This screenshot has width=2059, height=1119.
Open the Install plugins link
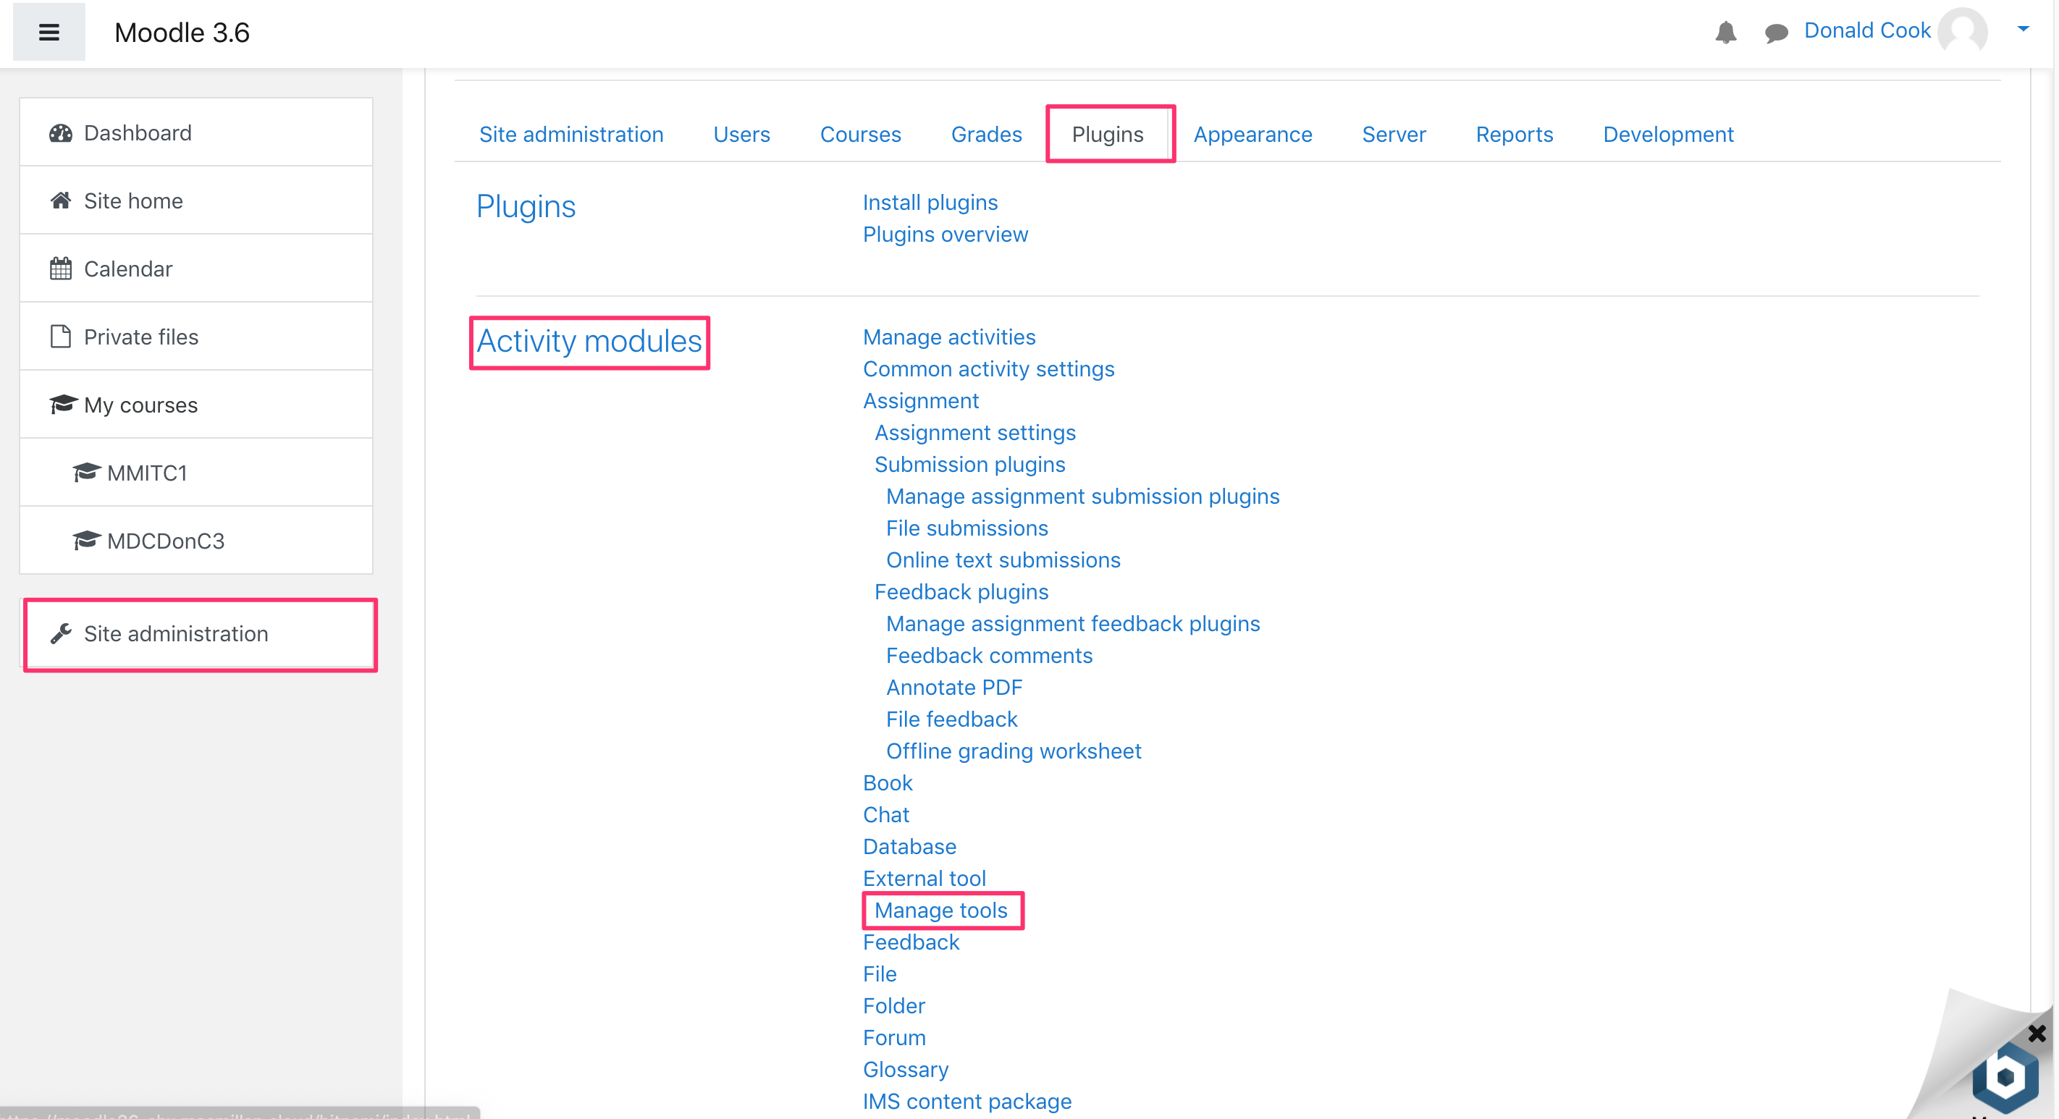(930, 202)
